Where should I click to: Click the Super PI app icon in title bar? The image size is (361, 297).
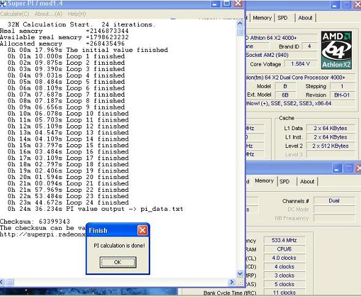tap(2, 4)
